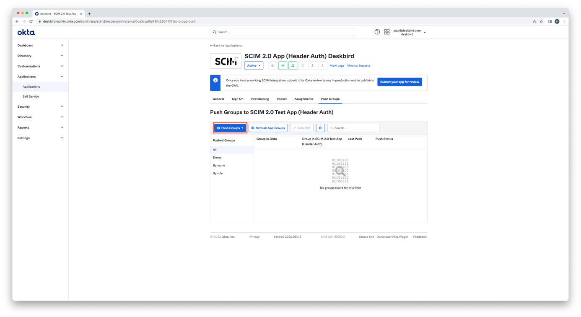Reload the page in the browser
Viewport: 581px width, 317px height.
[x=31, y=21]
